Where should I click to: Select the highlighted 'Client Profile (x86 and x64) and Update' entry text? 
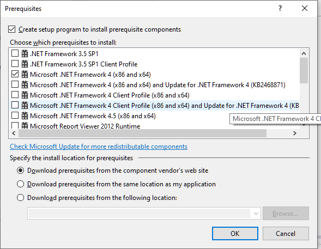pyautogui.click(x=165, y=106)
